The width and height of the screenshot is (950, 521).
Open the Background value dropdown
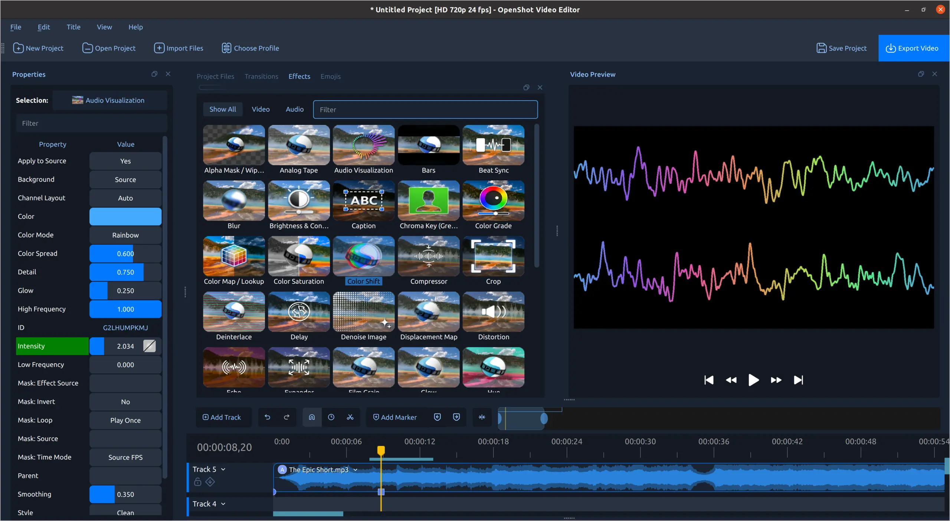pos(125,179)
